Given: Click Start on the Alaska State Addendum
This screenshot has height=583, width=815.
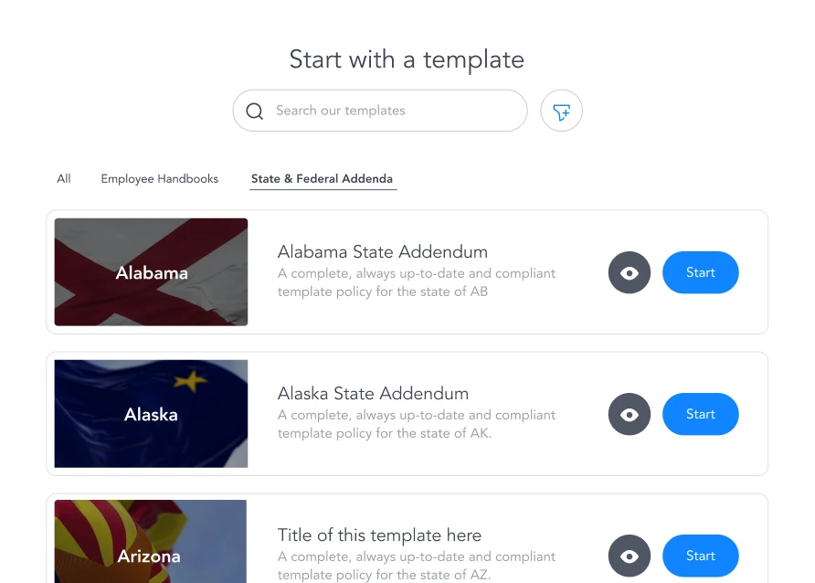Looking at the screenshot, I should [700, 414].
